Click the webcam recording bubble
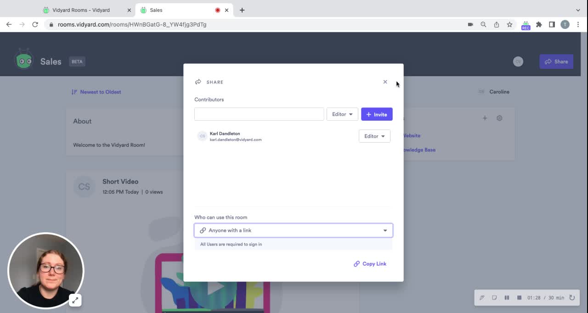Screen dimensions: 588x313 (x=46, y=271)
